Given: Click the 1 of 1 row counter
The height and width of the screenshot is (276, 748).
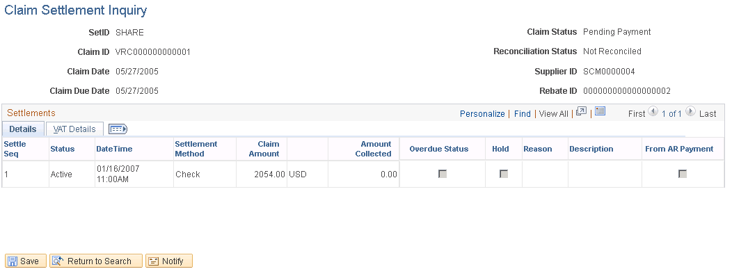Looking at the screenshot, I should (671, 114).
